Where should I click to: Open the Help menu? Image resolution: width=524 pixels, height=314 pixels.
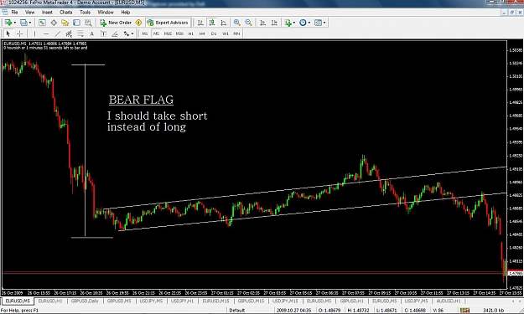tap(125, 13)
